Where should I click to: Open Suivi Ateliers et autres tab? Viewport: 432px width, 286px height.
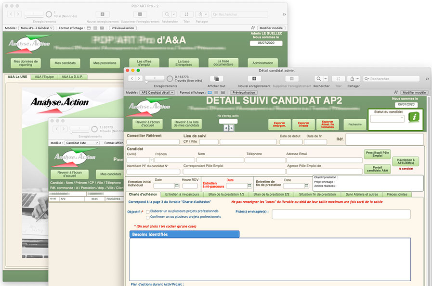362,194
